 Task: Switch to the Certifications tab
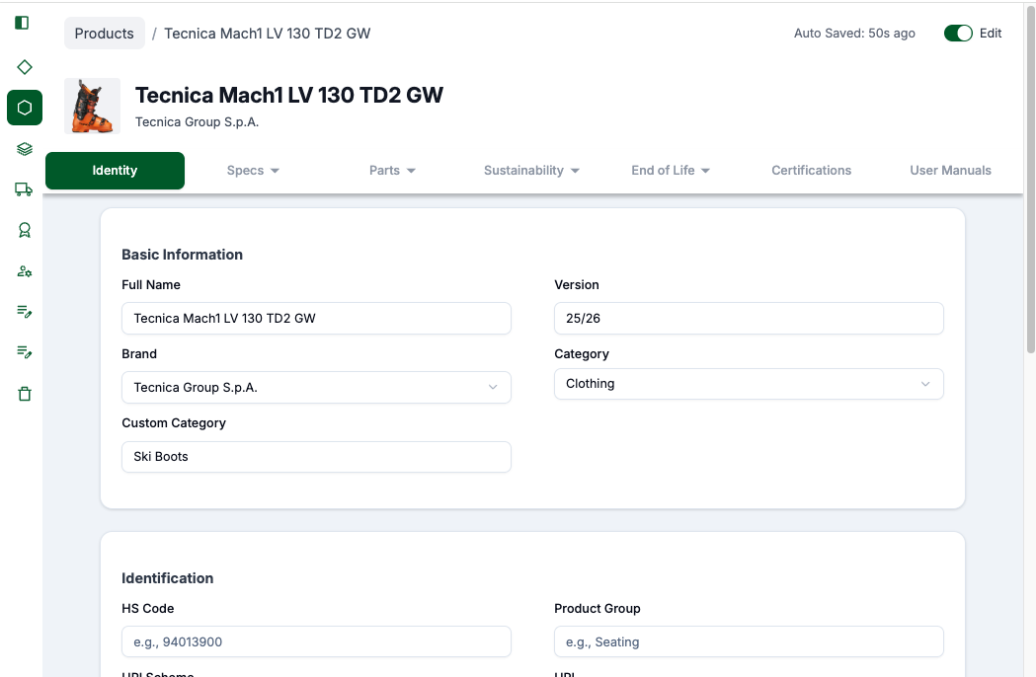(x=811, y=171)
